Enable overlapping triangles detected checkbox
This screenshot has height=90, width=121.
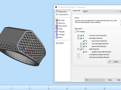pyautogui.click(x=78, y=54)
